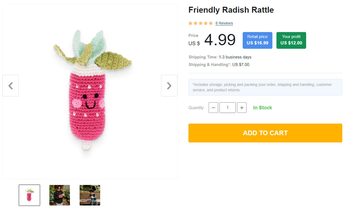This screenshot has width=345, height=213.
Task: Click the minus icon to decrease quantity
Action: pos(213,107)
